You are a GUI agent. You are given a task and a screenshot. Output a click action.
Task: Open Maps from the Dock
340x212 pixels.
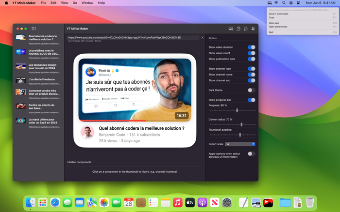[92, 203]
